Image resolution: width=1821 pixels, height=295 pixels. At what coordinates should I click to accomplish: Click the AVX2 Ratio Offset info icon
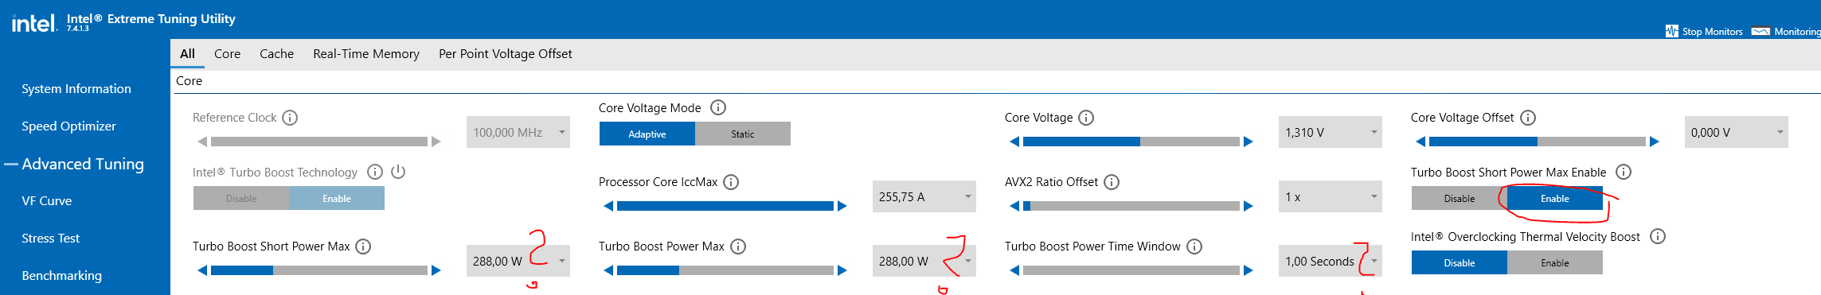1112,182
